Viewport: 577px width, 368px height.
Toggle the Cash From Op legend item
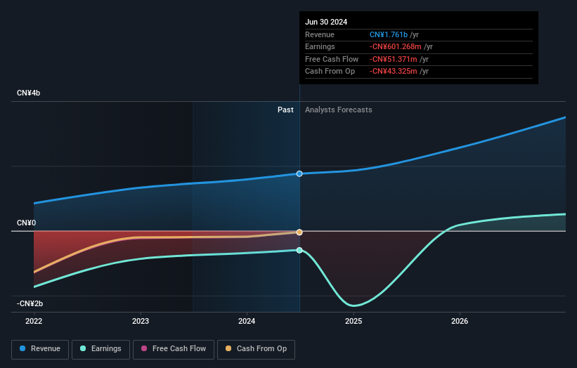[x=256, y=349]
